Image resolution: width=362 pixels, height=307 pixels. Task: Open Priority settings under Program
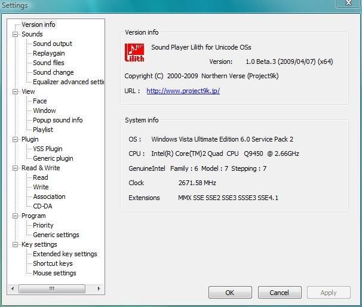coord(43,225)
